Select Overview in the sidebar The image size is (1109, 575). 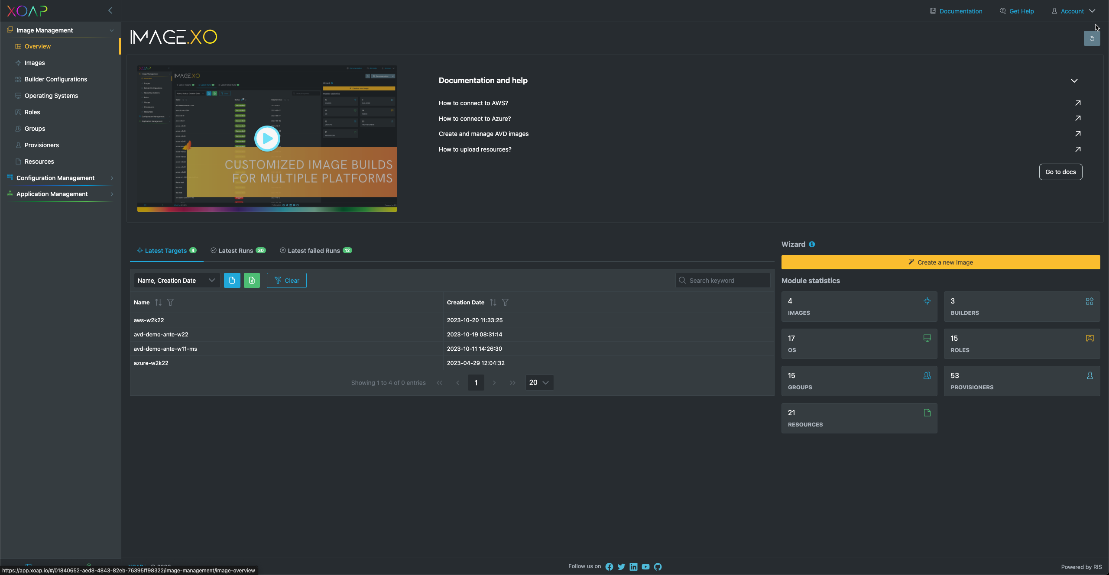[37, 46]
